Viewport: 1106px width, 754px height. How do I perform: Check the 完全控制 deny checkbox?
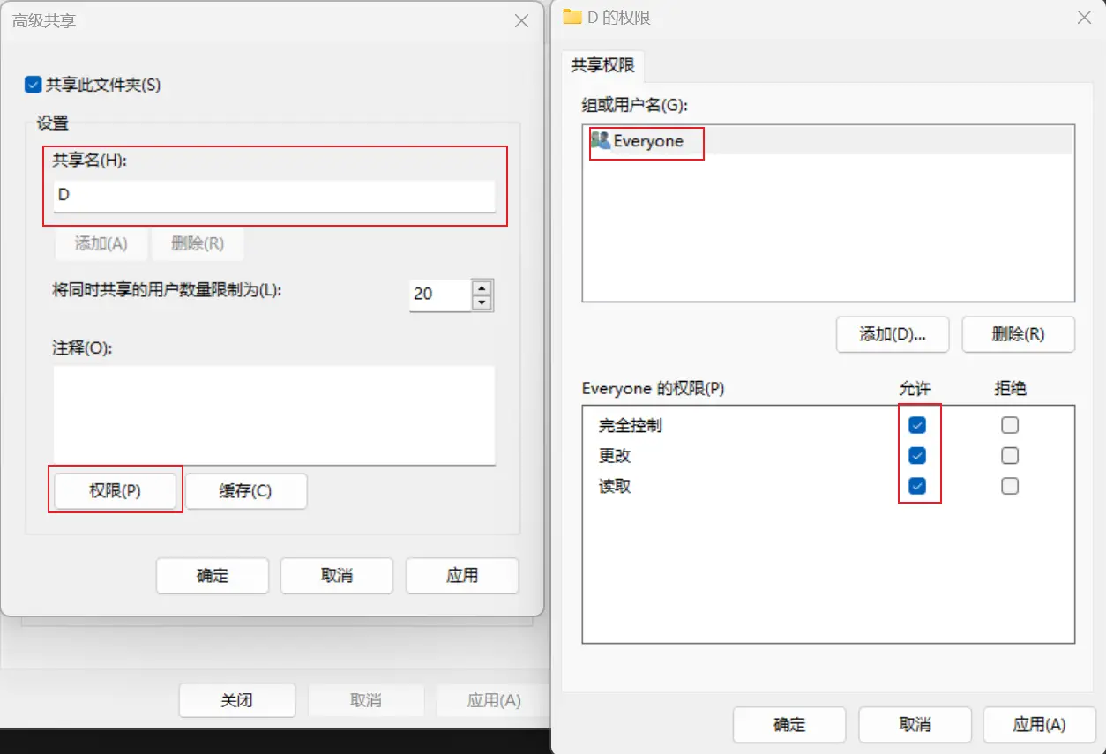(1010, 425)
